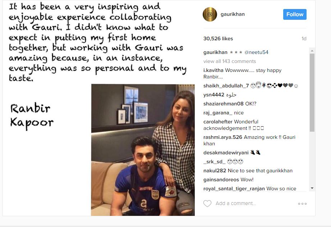Open nakul282 commenter profile
331x227 pixels.
point(215,171)
